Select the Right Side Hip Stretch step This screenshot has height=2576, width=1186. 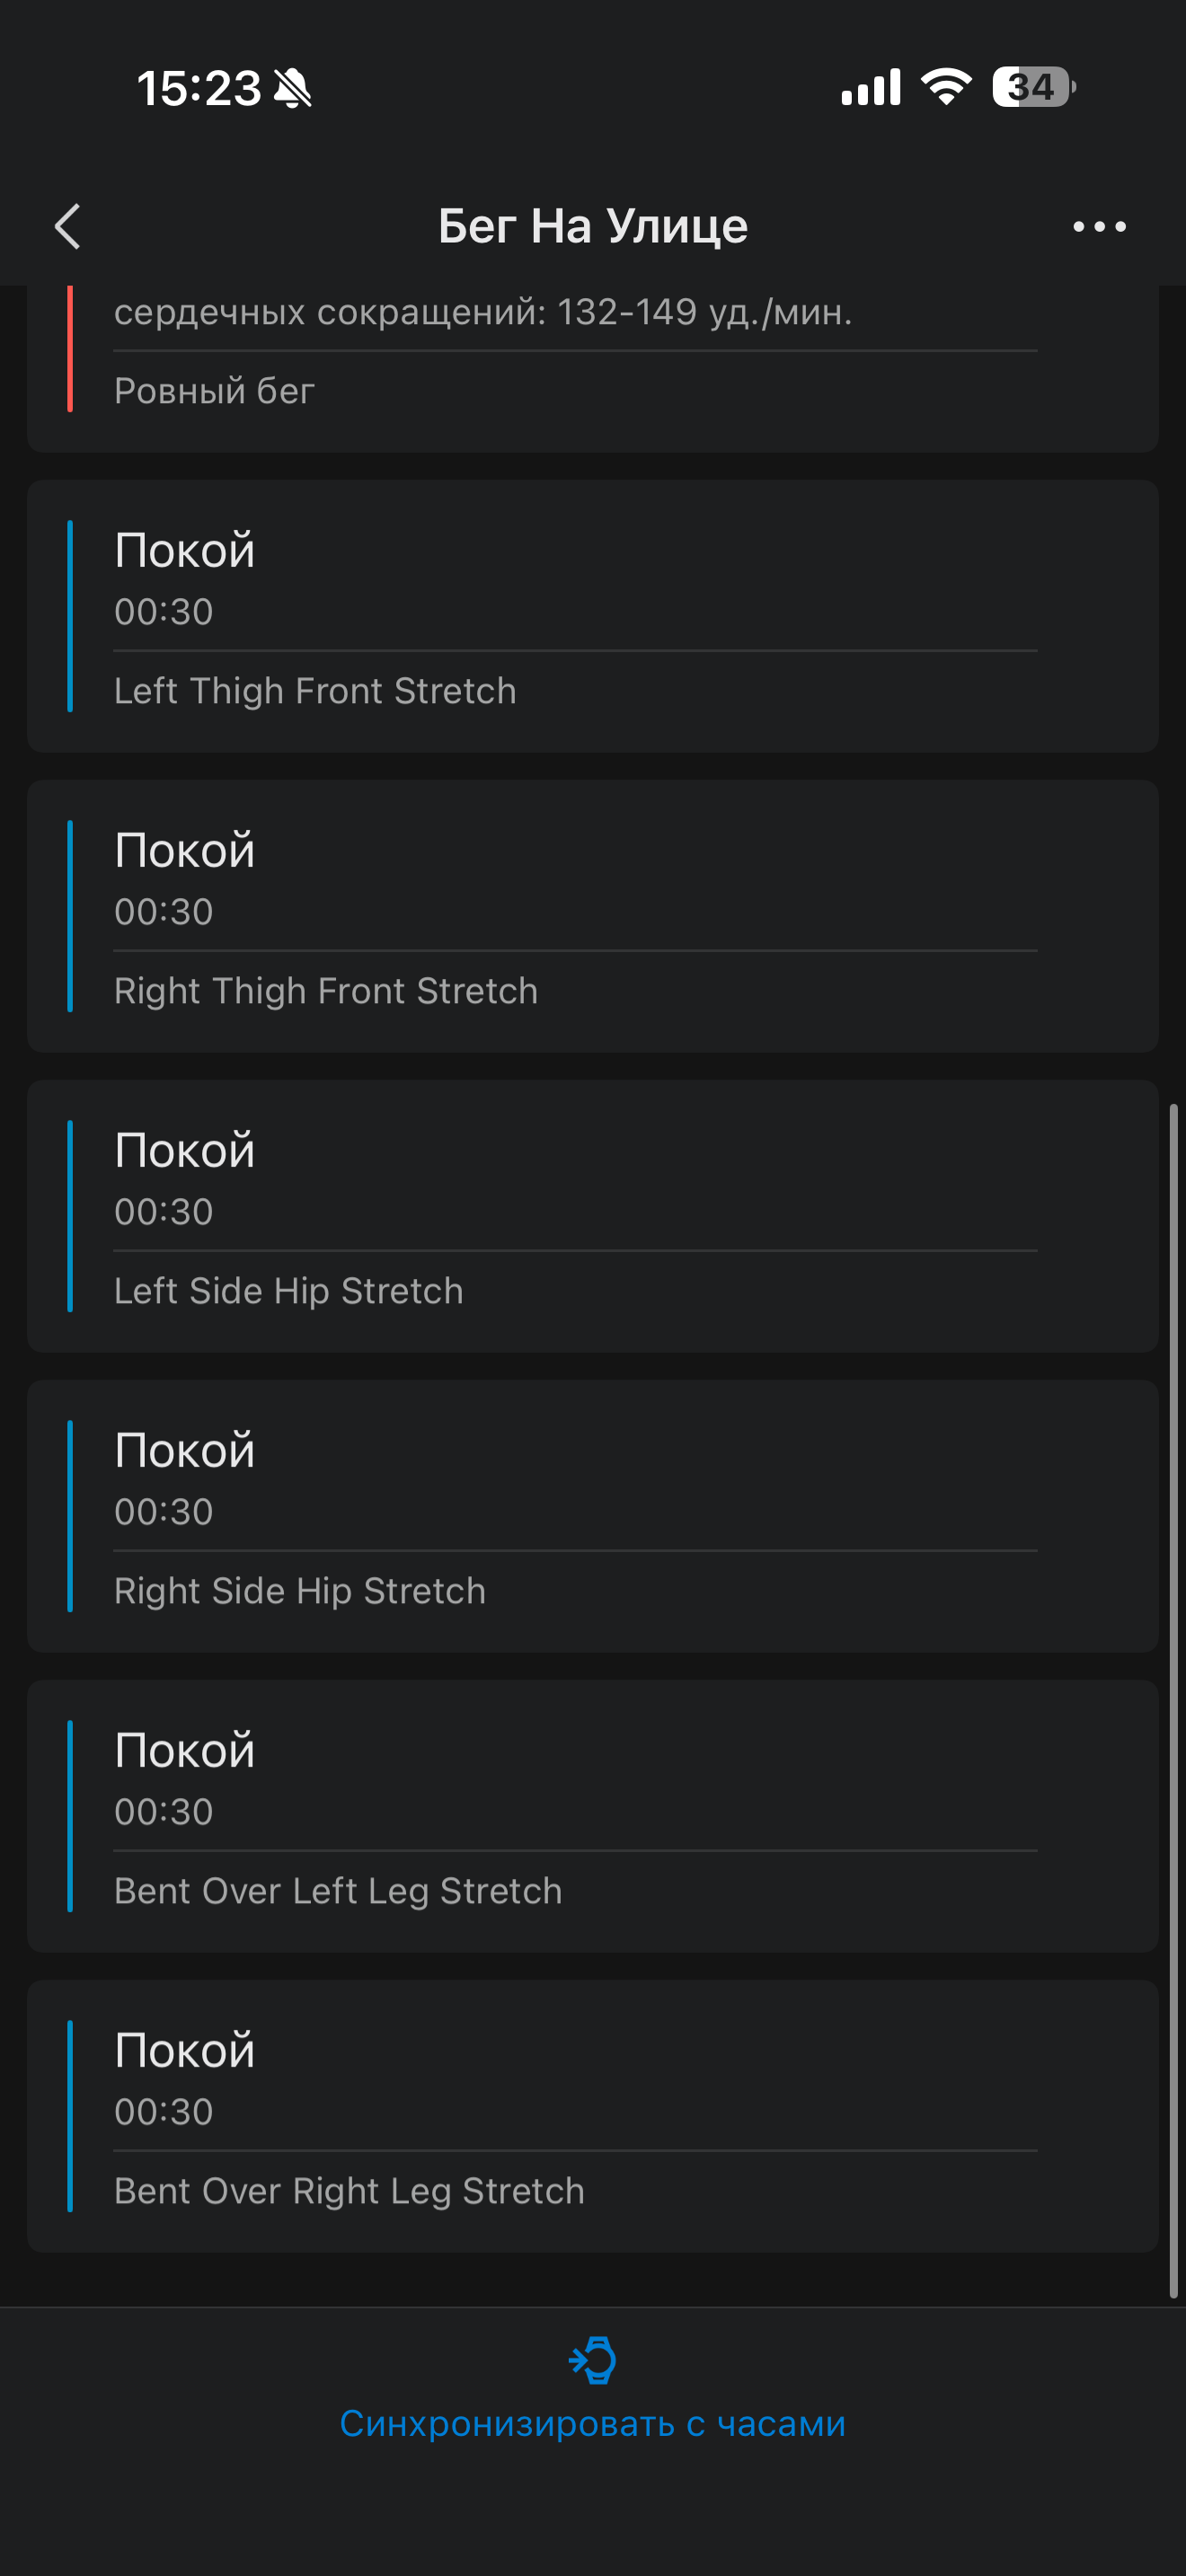(592, 1516)
